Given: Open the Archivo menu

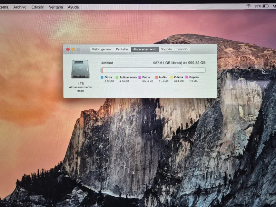Looking at the screenshot, I should point(20,7).
